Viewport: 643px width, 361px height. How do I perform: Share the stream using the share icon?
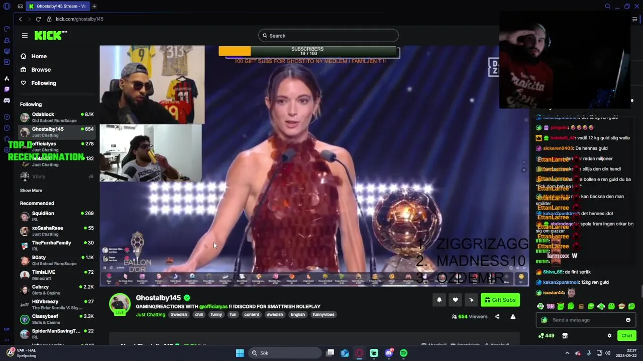pos(497,316)
